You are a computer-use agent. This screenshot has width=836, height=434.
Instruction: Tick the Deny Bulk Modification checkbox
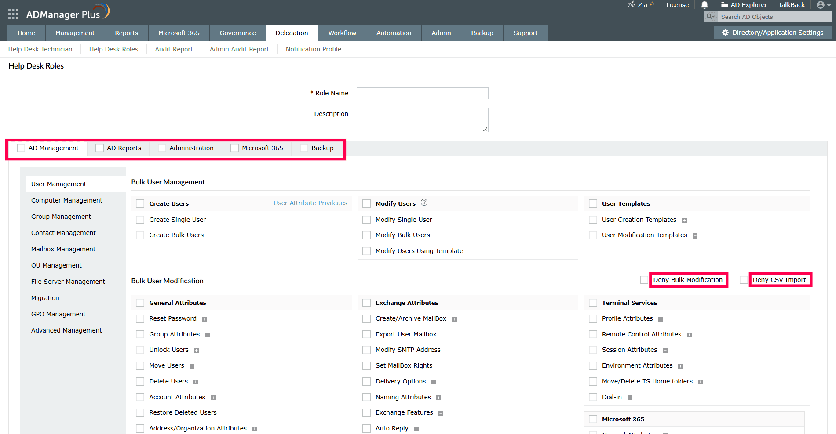644,280
